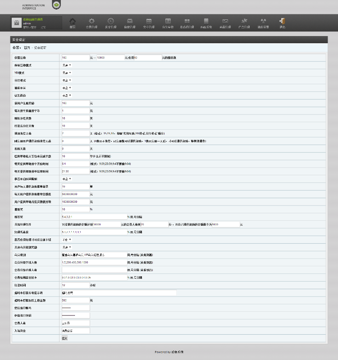Click the 首页 breadcrumb link
Screen dimensions: 338x360
tap(27, 47)
